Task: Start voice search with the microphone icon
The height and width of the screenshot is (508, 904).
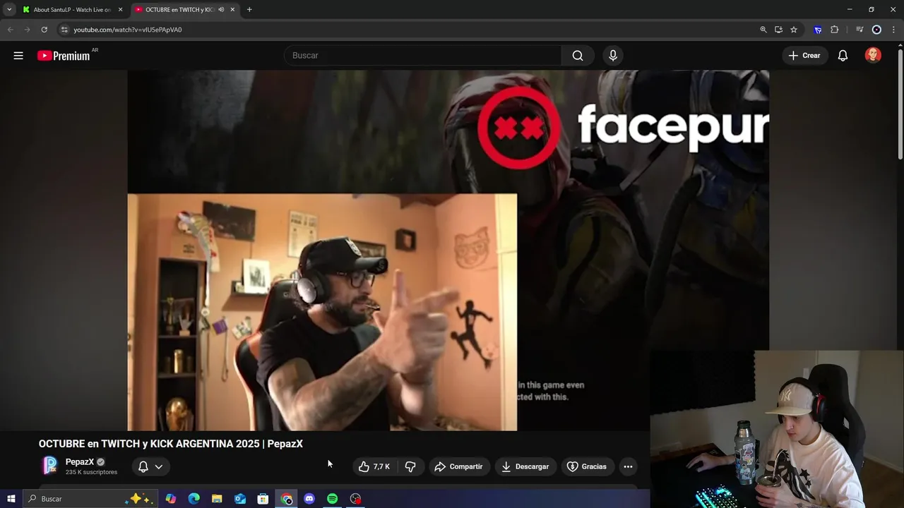Action: click(612, 55)
